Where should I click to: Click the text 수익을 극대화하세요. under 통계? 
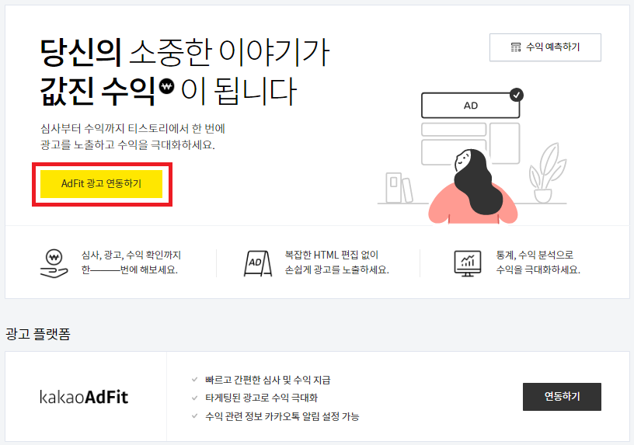pyautogui.click(x=538, y=270)
